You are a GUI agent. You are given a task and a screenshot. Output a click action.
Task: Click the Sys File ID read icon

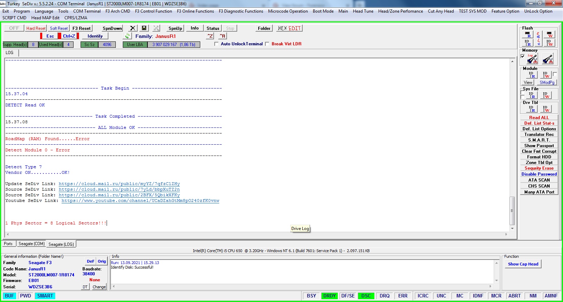(532, 95)
